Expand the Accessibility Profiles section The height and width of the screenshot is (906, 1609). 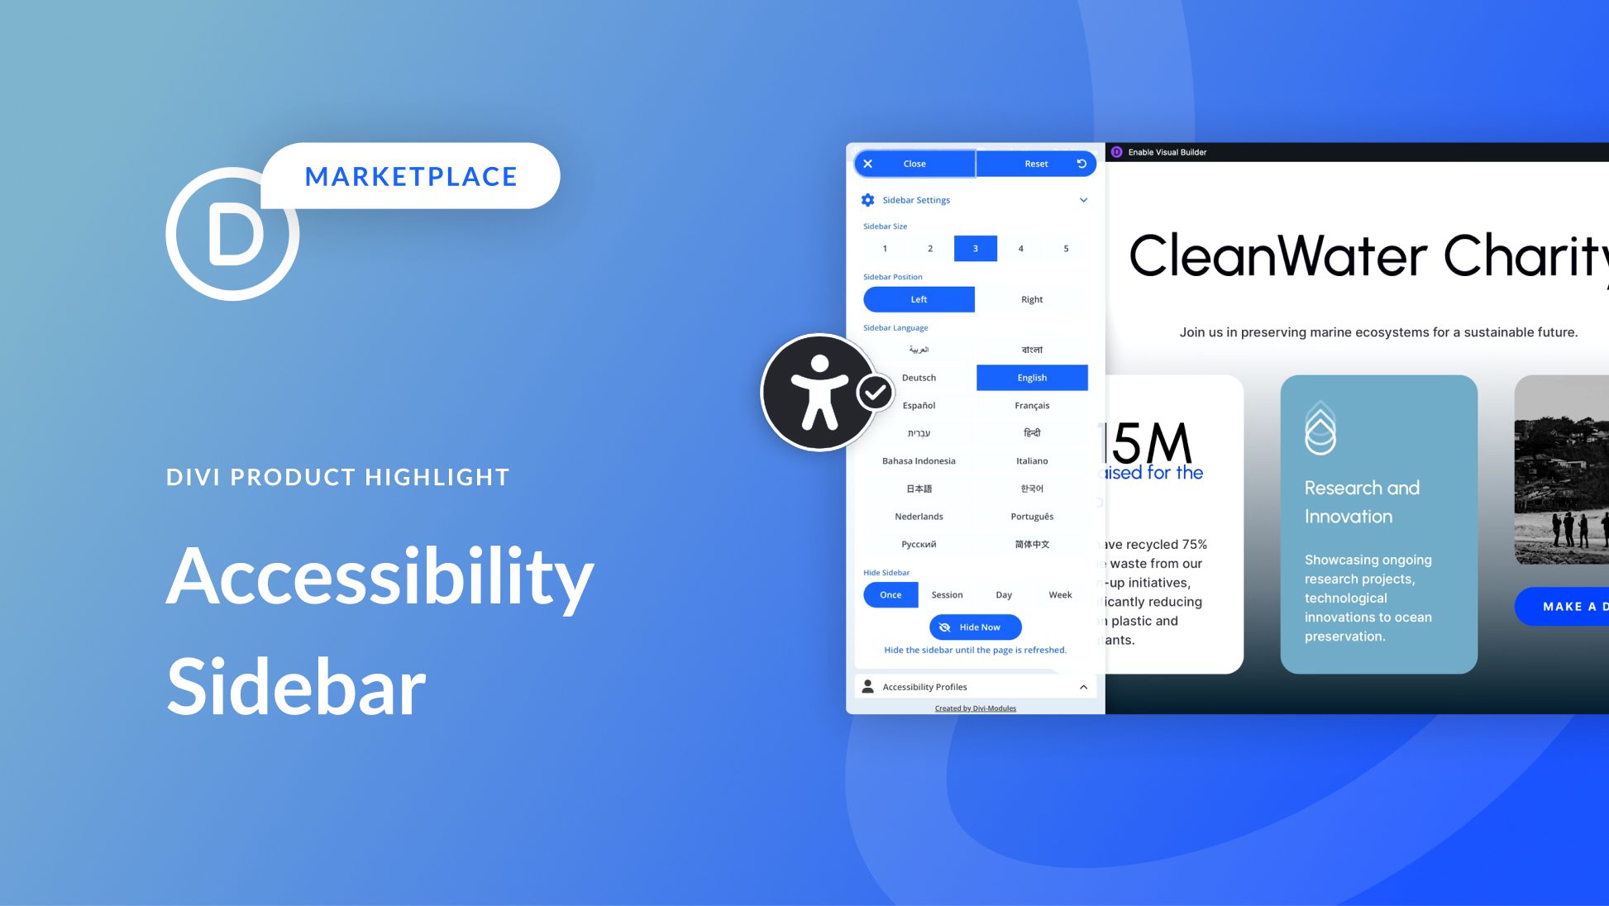click(x=1083, y=686)
